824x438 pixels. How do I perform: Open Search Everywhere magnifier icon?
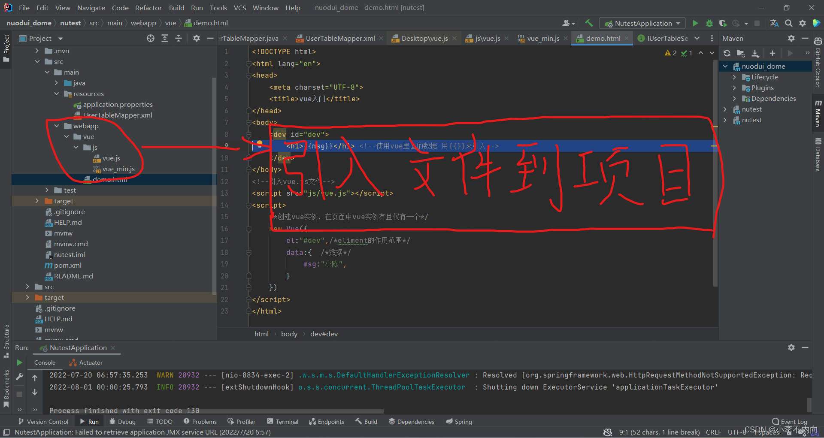pos(788,23)
